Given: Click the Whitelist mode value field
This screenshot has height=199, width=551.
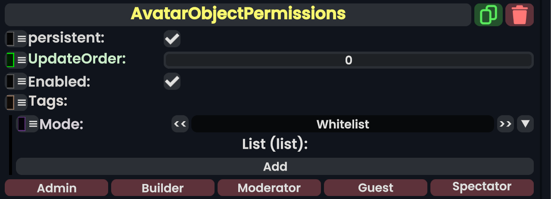Looking at the screenshot, I should tap(342, 124).
